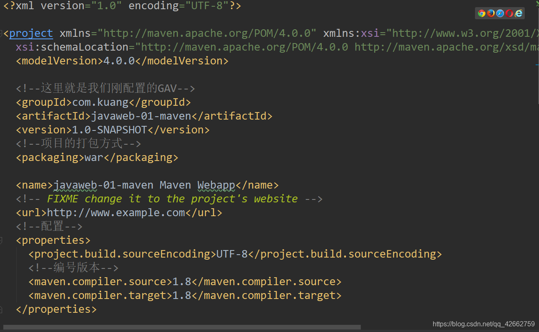Open the file preview in Firefox
Screen dimensions: 539x332
[x=491, y=13]
